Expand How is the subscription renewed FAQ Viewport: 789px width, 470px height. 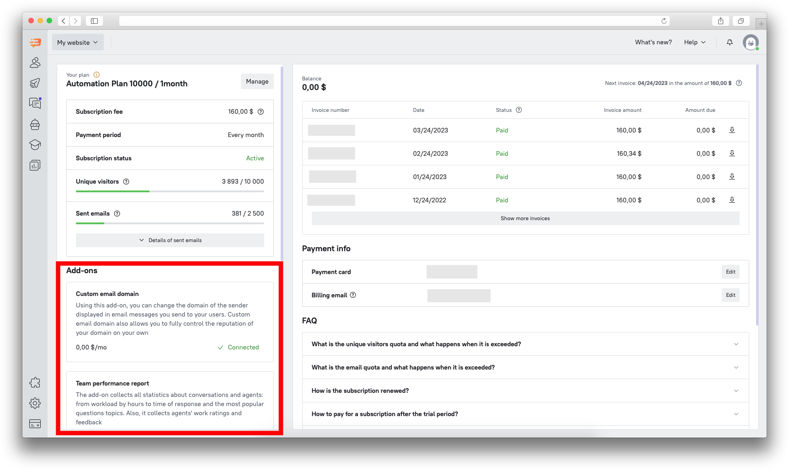[x=525, y=391]
